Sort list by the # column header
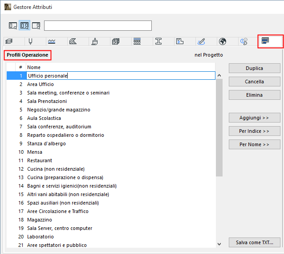Viewport: 284px width, 254px height. pos(20,67)
